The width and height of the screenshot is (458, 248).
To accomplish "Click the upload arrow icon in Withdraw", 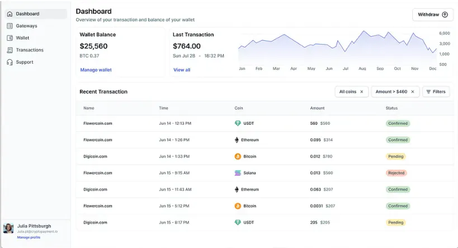I will tap(445, 15).
